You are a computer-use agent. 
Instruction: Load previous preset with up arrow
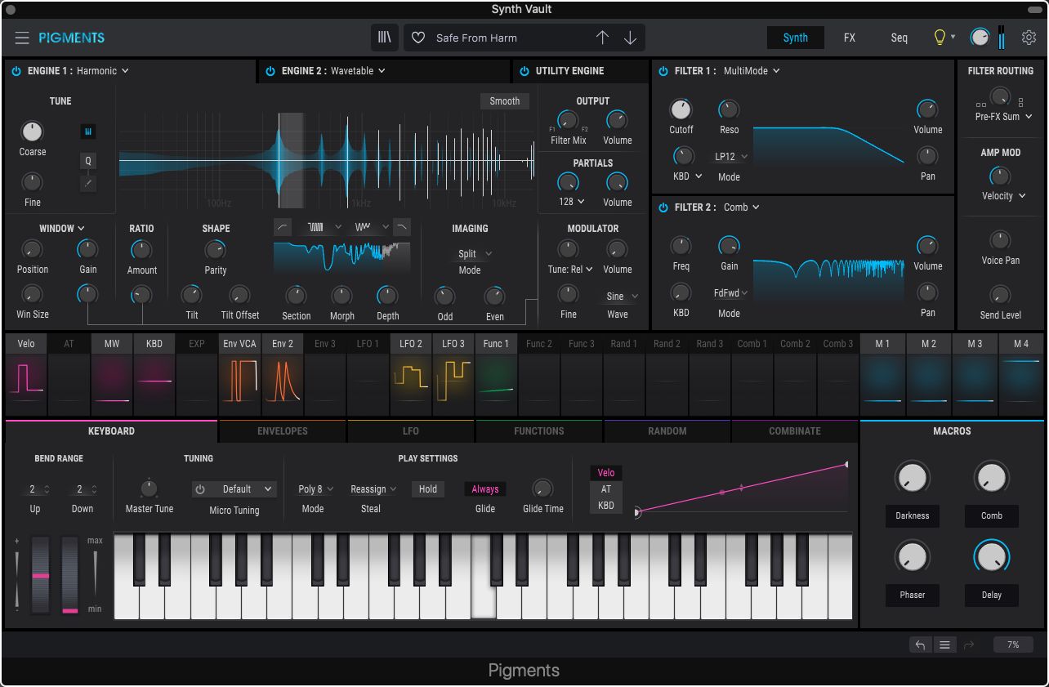(602, 38)
